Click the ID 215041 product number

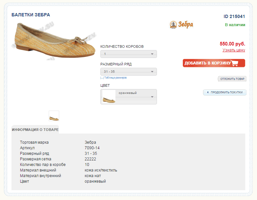234,17
